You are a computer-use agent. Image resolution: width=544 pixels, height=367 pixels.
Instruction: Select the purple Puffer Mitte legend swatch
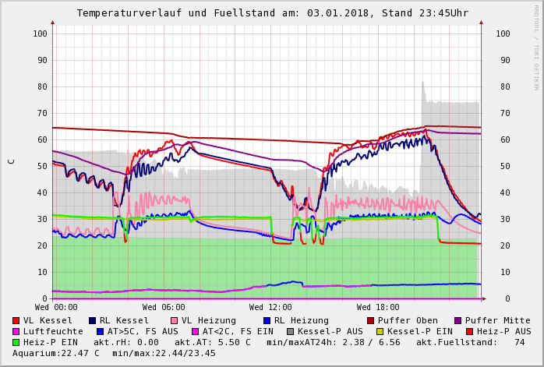click(x=458, y=320)
